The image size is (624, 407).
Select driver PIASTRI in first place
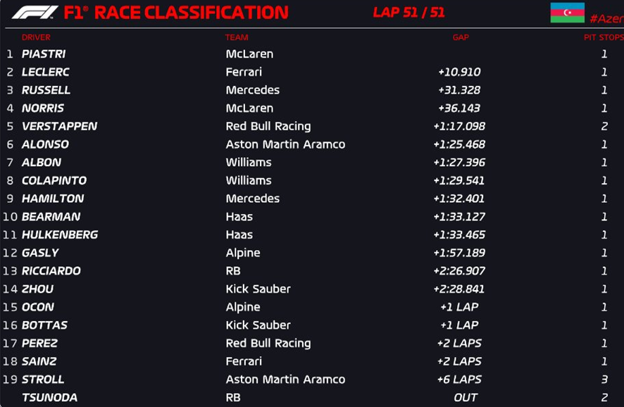point(44,54)
